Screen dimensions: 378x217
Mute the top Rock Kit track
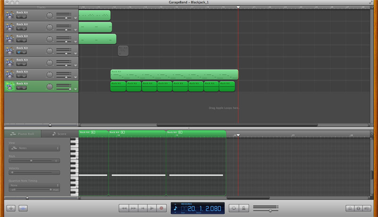(19, 17)
